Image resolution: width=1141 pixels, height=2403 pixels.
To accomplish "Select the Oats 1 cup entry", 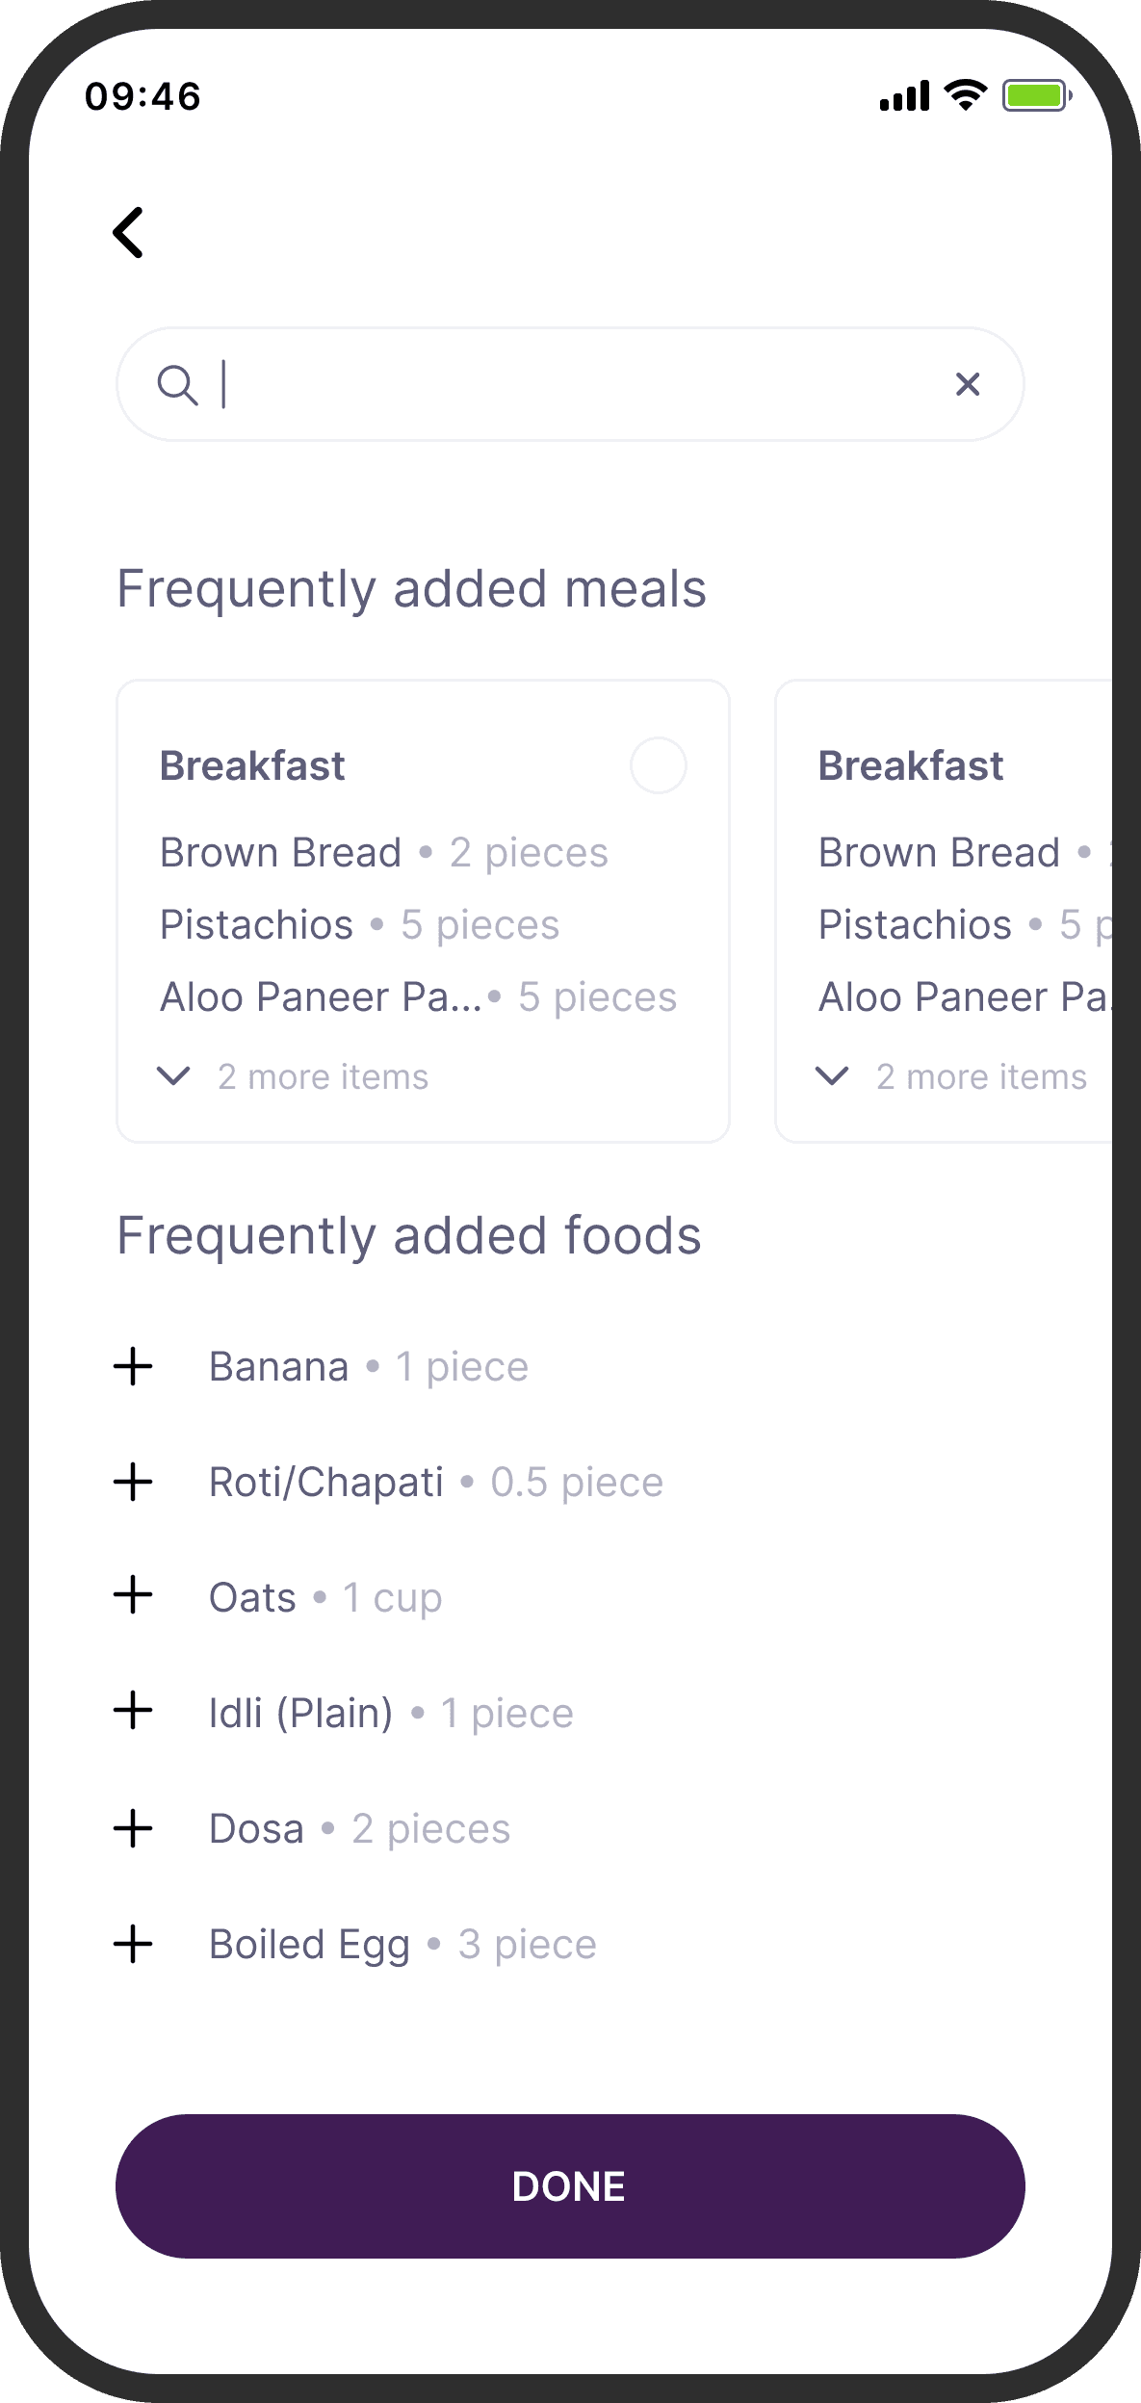I will [325, 1598].
